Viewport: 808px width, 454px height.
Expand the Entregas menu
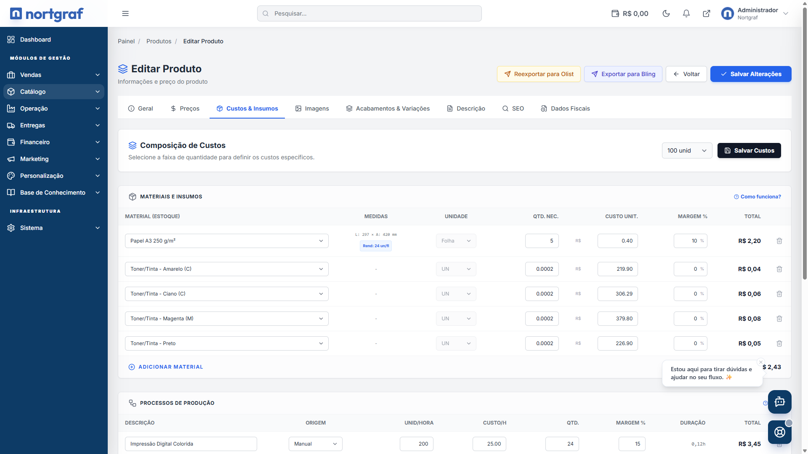[54, 125]
